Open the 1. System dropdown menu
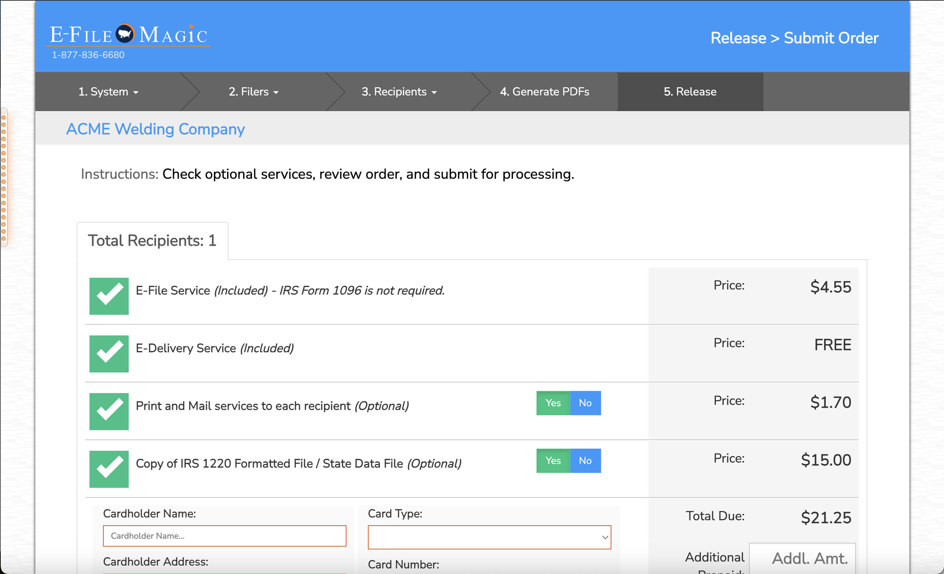This screenshot has height=574, width=944. (x=108, y=92)
